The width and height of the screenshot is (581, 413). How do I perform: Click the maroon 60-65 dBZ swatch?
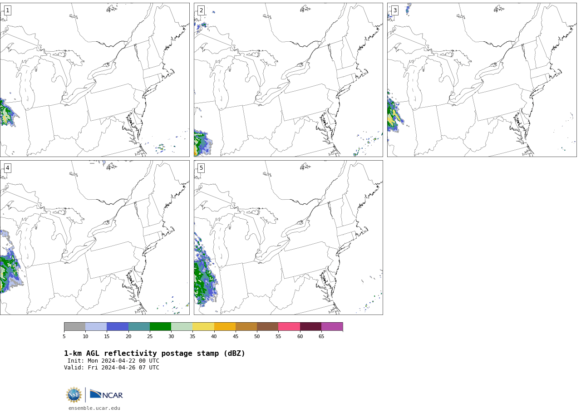pyautogui.click(x=310, y=327)
